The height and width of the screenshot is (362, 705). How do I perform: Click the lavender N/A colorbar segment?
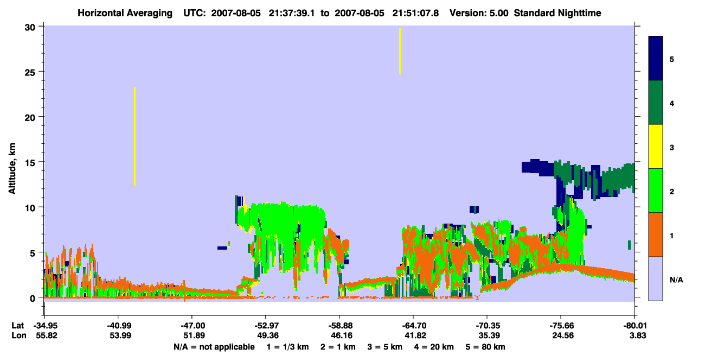(656, 278)
